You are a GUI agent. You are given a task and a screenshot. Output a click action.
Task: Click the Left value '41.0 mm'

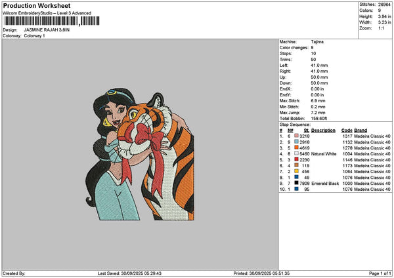319,66
